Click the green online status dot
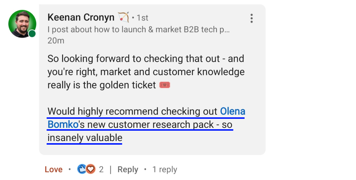 (32, 34)
